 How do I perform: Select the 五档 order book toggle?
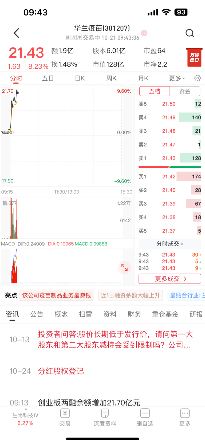(155, 91)
